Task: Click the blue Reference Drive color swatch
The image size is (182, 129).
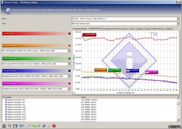Action: pyautogui.click(x=69, y=71)
